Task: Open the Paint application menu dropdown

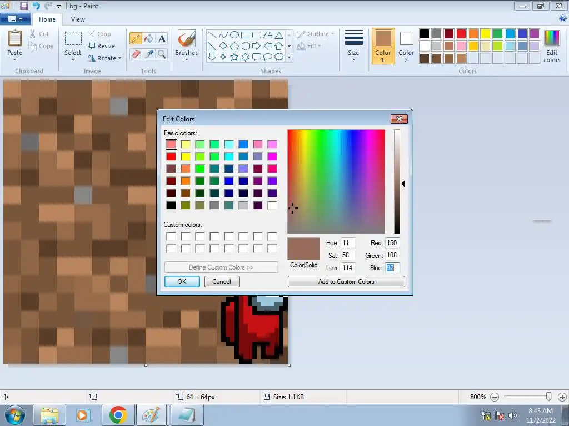Action: (15, 19)
